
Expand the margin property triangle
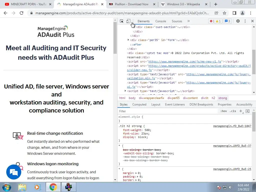pyautogui.click(x=136, y=173)
